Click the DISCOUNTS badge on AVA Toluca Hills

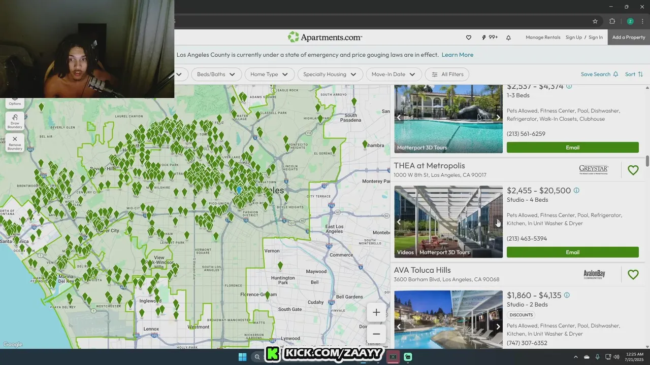521,315
